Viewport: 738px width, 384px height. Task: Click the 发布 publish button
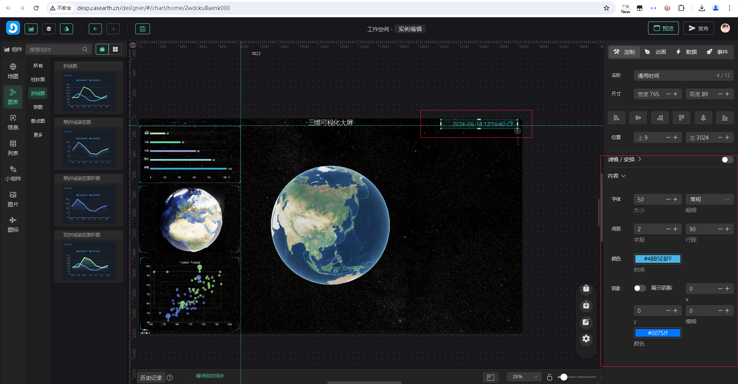(698, 28)
